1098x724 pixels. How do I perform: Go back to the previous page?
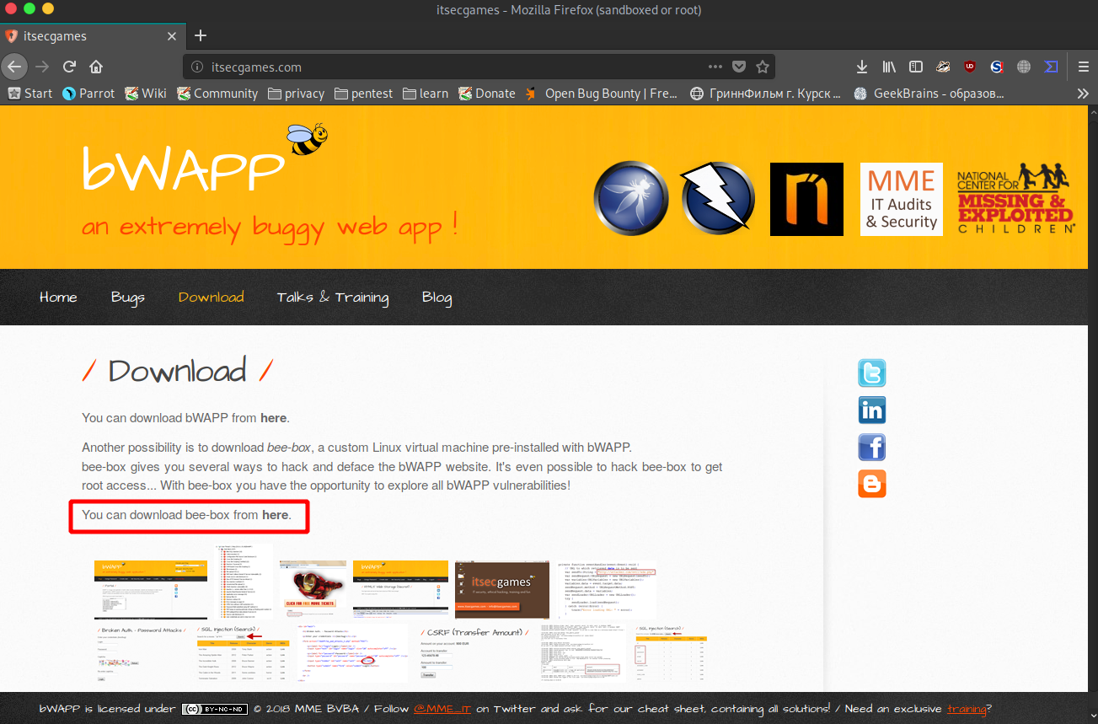(x=13, y=67)
